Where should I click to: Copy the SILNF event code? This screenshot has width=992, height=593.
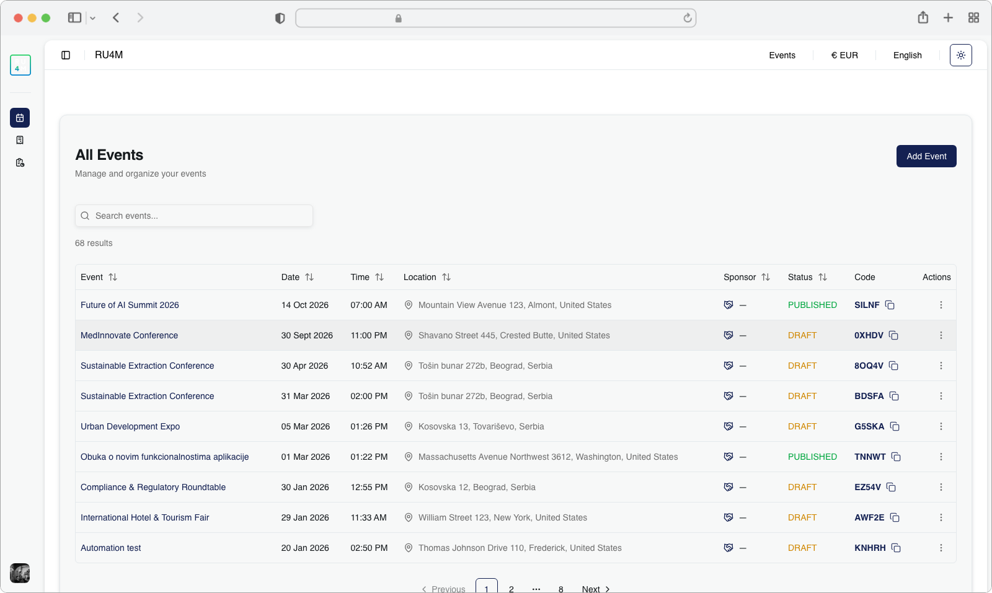(890, 305)
